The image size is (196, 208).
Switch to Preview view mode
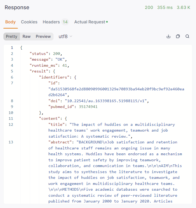click(43, 37)
